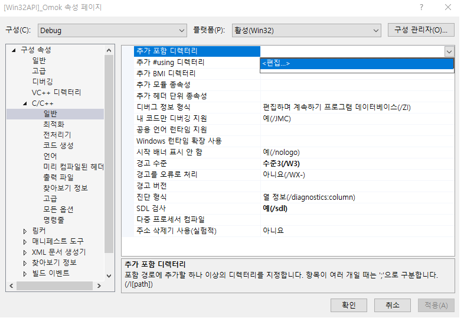This screenshot has height=321, width=464.
Task: Click the 취소 button
Action: (x=393, y=305)
